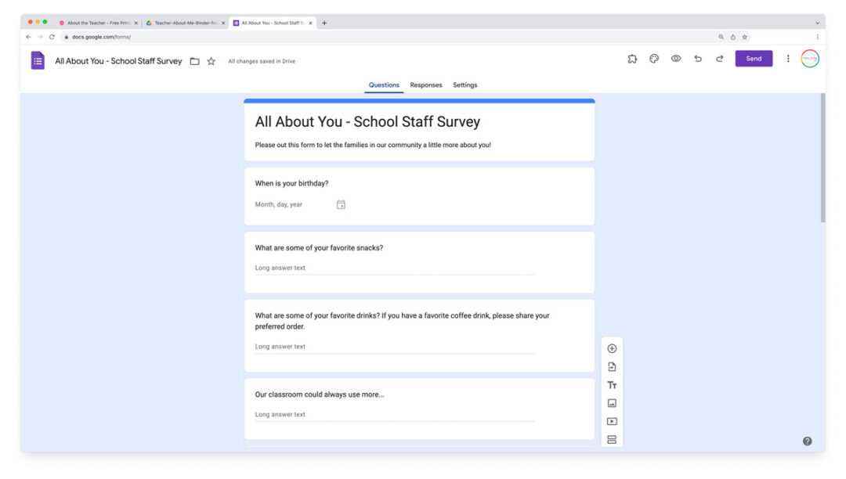Click the import questions icon
846x479 pixels.
click(612, 367)
